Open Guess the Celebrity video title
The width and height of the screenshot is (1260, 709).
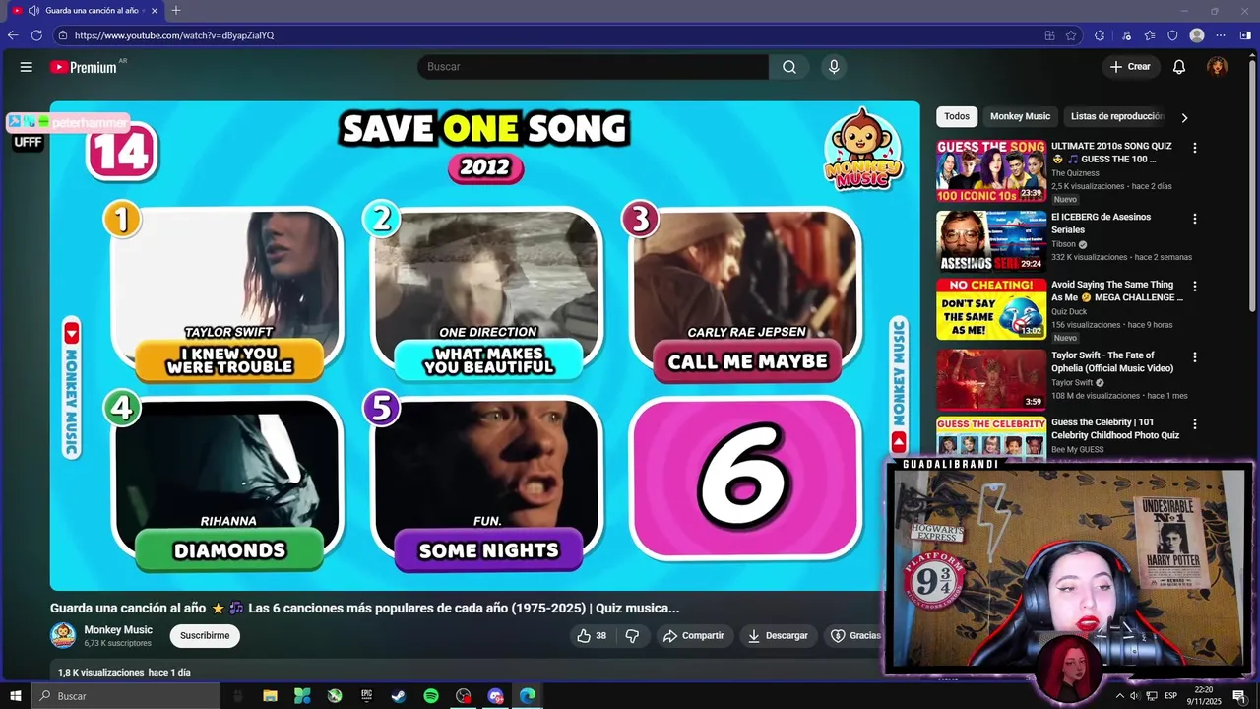pyautogui.click(x=1115, y=428)
